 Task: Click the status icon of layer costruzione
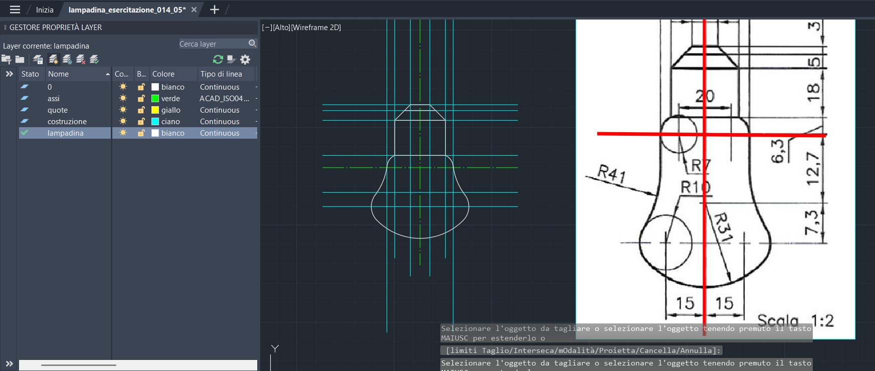[x=25, y=121]
